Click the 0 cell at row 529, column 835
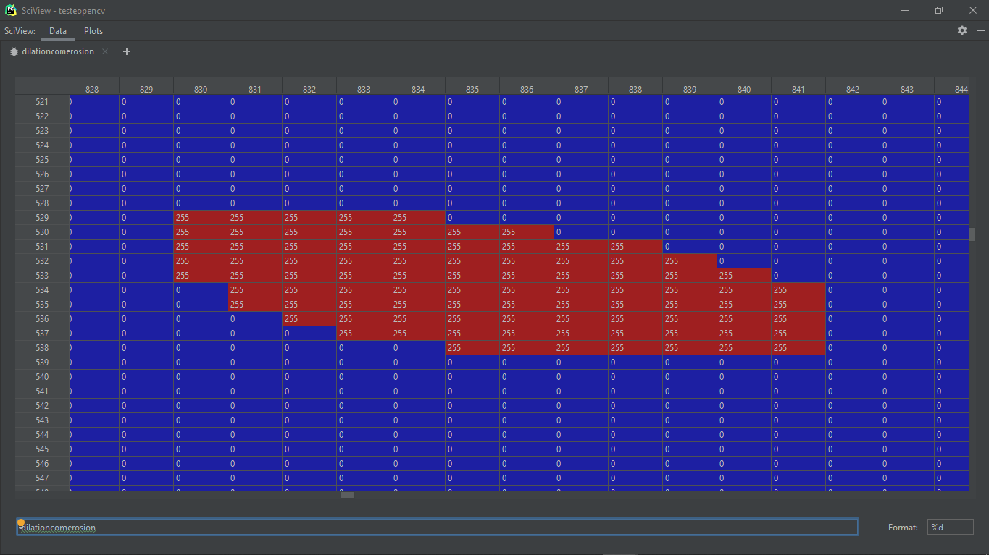 tap(472, 218)
